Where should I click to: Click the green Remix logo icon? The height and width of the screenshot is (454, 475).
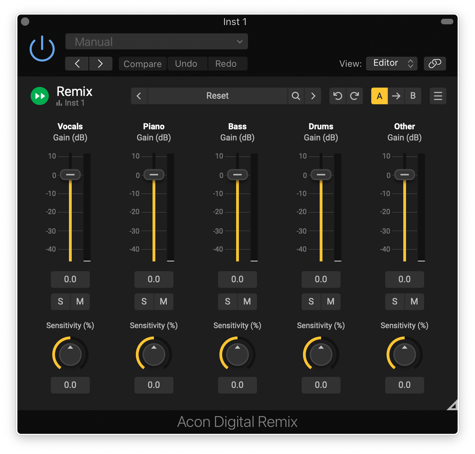(40, 96)
